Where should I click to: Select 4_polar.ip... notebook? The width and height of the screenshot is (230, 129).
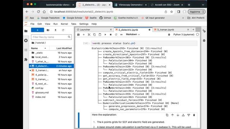51,75
